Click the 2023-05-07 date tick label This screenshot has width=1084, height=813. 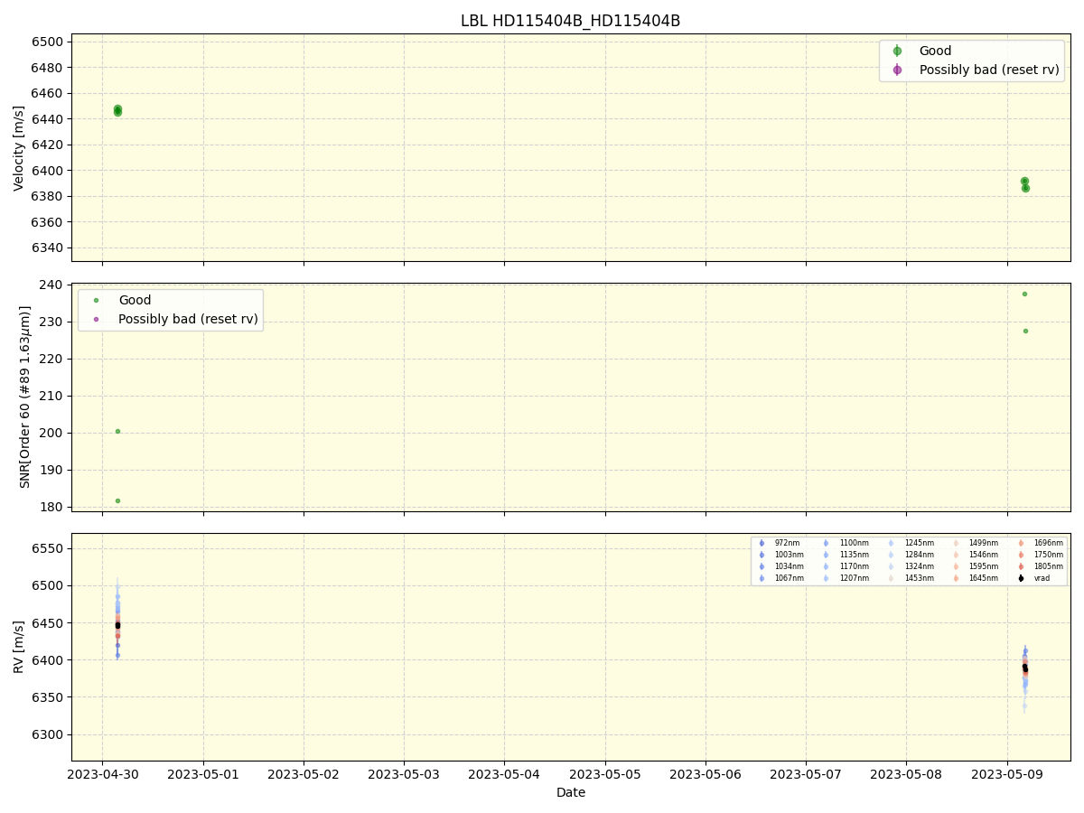tap(806, 774)
